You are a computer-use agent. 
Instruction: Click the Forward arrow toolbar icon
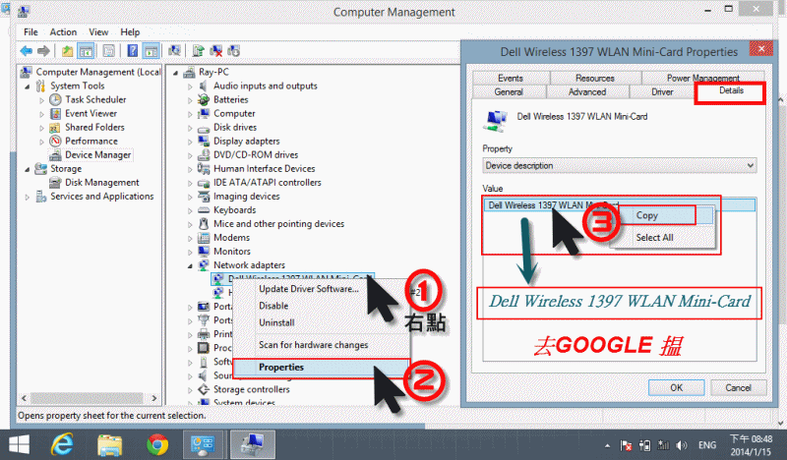click(44, 51)
